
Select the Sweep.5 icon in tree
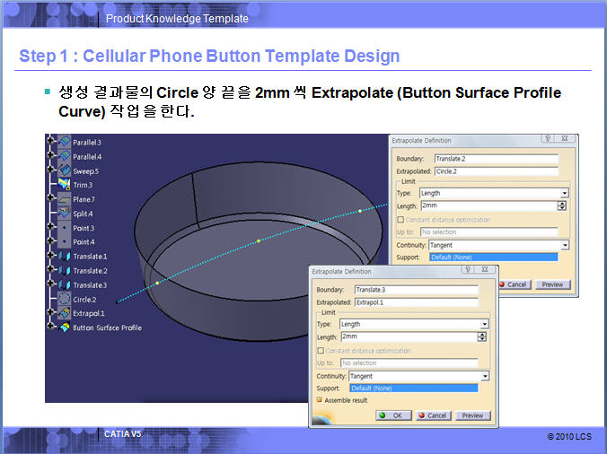(64, 170)
